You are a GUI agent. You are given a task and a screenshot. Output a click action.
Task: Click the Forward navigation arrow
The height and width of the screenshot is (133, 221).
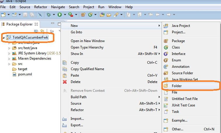(169, 15)
